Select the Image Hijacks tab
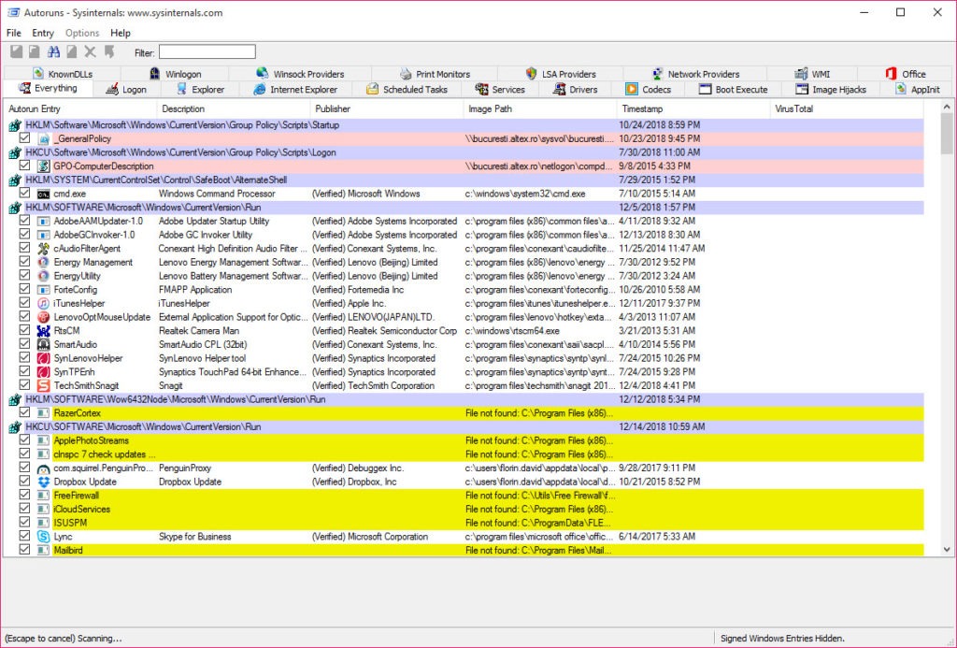The width and height of the screenshot is (957, 648). pos(831,89)
